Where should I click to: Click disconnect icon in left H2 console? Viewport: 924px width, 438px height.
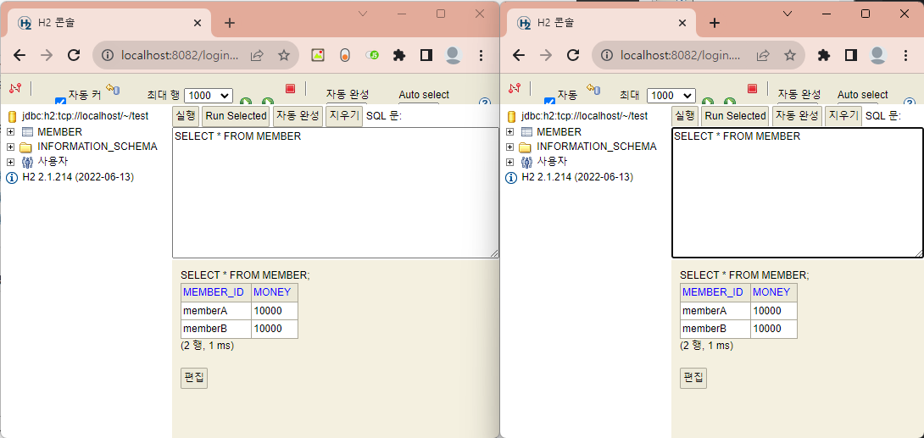[x=15, y=88]
